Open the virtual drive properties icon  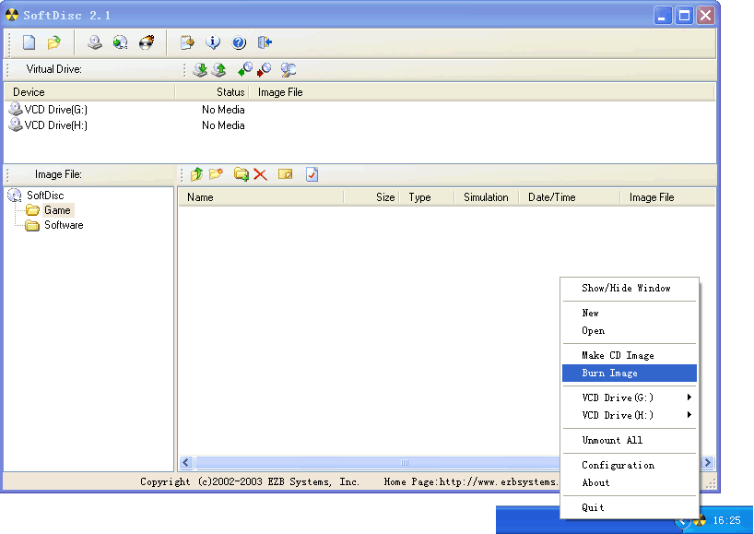288,69
